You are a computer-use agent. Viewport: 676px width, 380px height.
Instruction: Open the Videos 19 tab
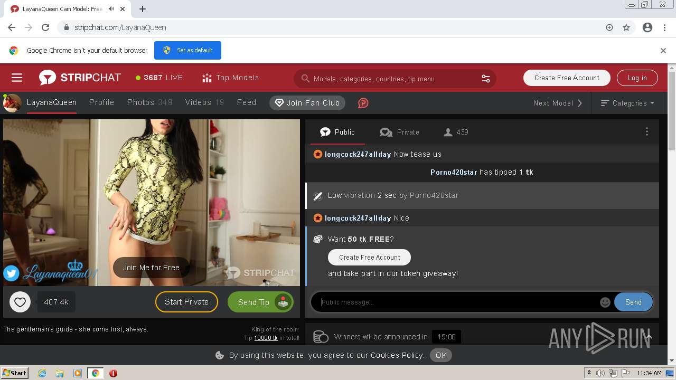204,102
